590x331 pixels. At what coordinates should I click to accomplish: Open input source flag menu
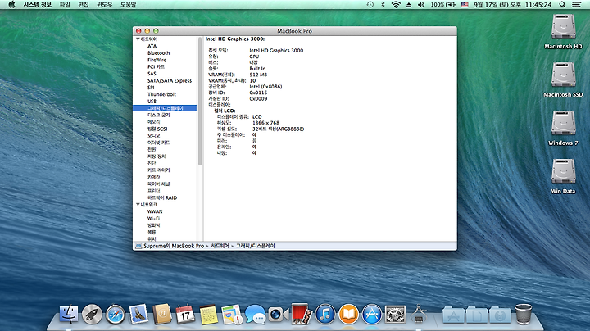[465, 5]
